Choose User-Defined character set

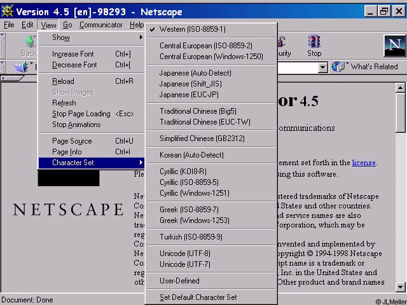click(x=212, y=281)
